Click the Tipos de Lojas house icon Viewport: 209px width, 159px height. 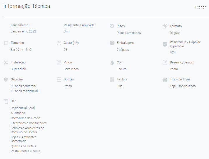click(x=165, y=79)
